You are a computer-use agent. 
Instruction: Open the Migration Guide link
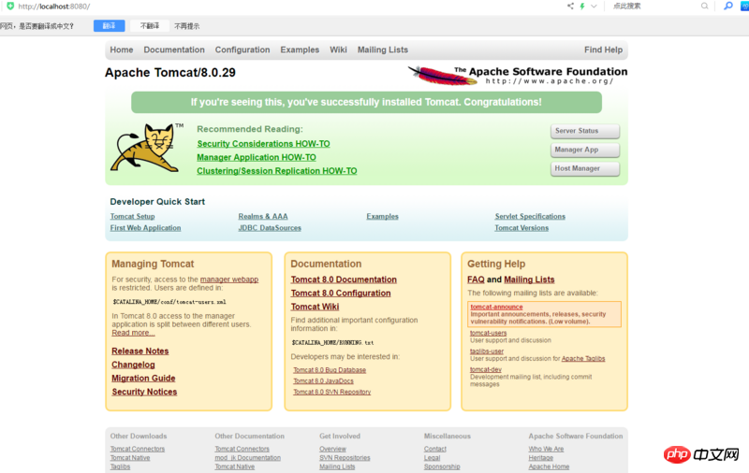(x=143, y=378)
